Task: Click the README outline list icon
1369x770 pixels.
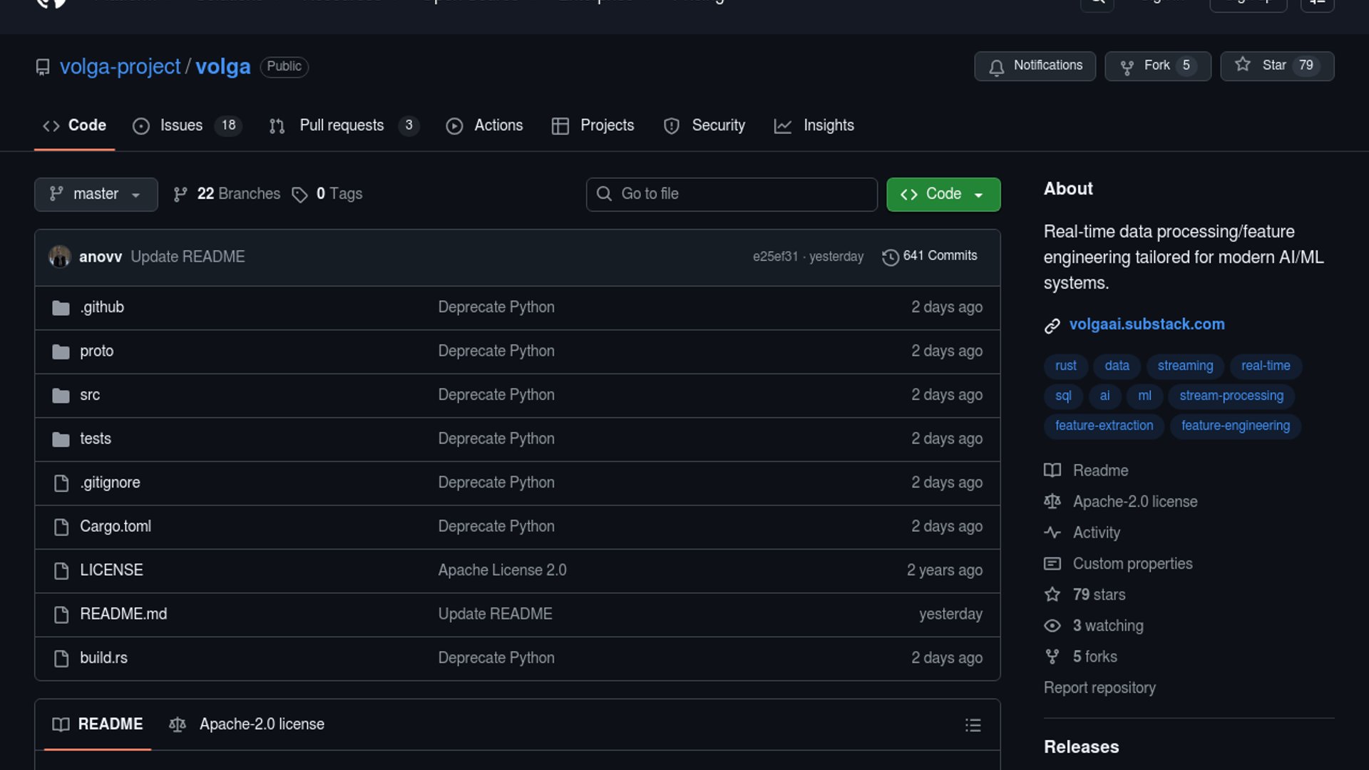Action: pyautogui.click(x=973, y=725)
